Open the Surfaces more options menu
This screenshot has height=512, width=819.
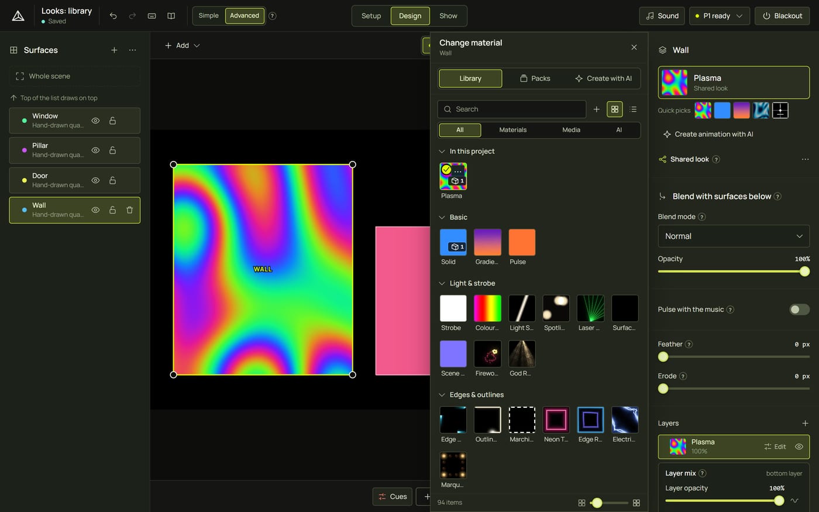(133, 50)
